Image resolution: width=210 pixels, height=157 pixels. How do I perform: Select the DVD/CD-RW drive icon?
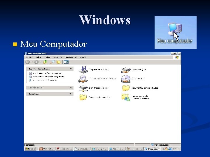point(83,79)
